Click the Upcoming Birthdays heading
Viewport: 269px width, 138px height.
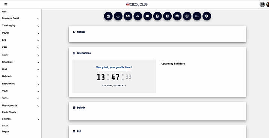(173, 64)
